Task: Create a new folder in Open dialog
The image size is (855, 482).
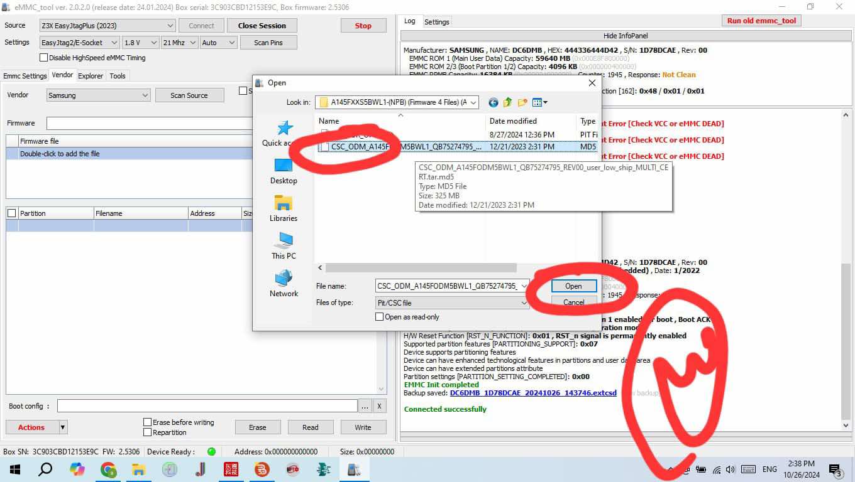Action: (x=522, y=102)
